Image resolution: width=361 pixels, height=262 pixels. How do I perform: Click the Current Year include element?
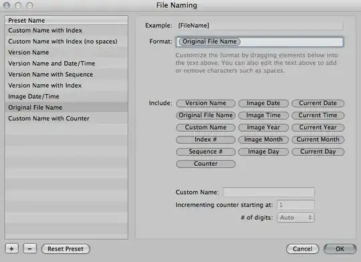318,128
